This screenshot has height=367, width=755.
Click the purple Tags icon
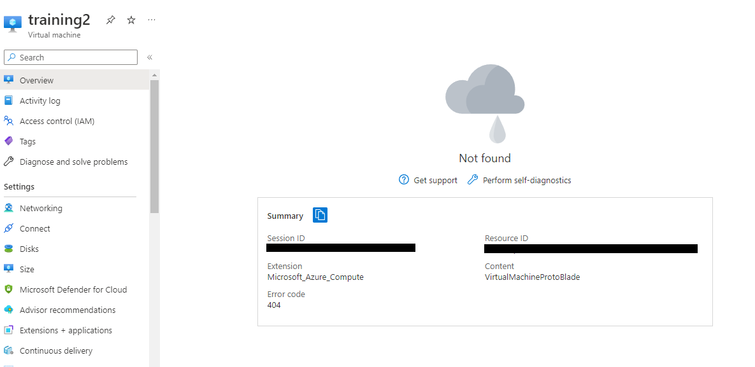tap(9, 141)
